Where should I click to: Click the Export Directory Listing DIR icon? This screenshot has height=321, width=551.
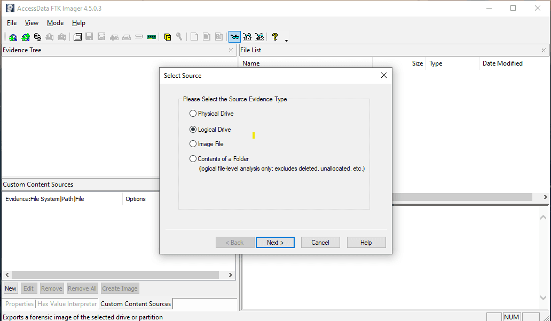218,36
